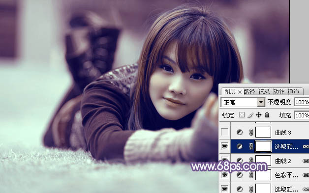
Task: Hide the 色彩平... layer
Action: 225,175
